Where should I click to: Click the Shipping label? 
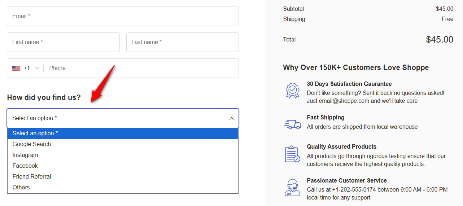pyautogui.click(x=294, y=19)
